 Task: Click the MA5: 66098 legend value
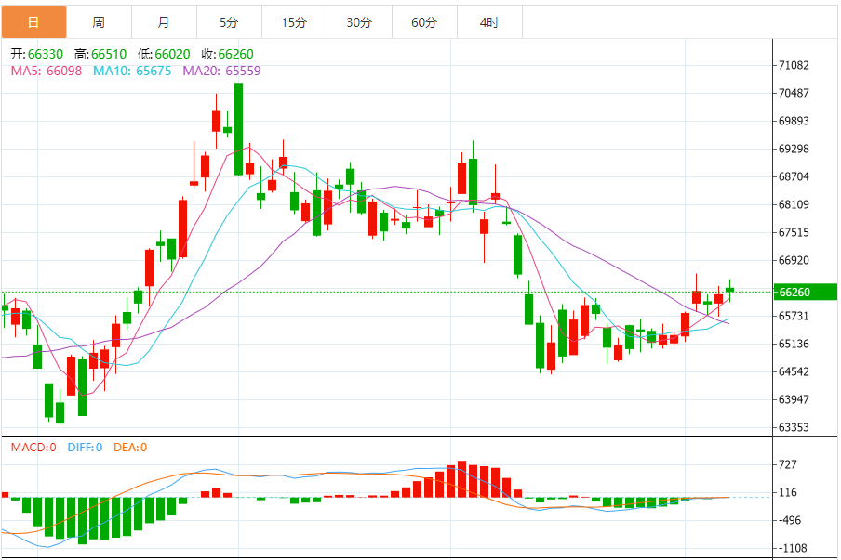tap(47, 71)
